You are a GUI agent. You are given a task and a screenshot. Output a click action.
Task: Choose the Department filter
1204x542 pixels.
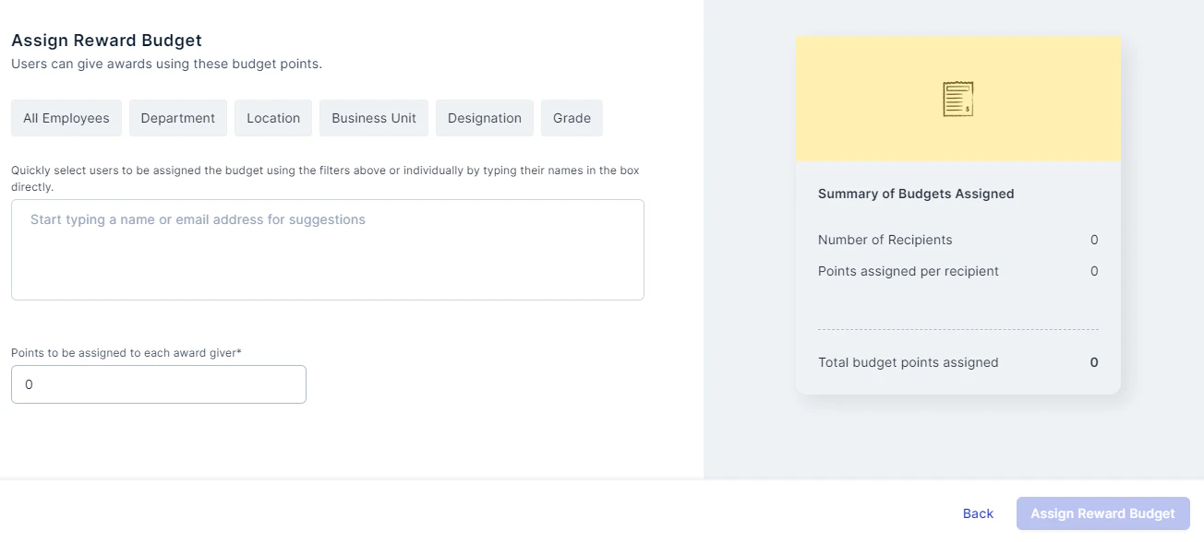(178, 118)
